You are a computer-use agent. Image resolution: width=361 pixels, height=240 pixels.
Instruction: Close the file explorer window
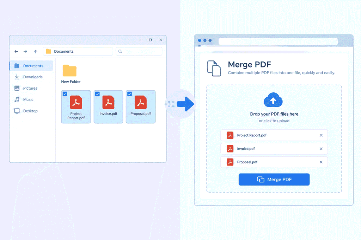161,40
